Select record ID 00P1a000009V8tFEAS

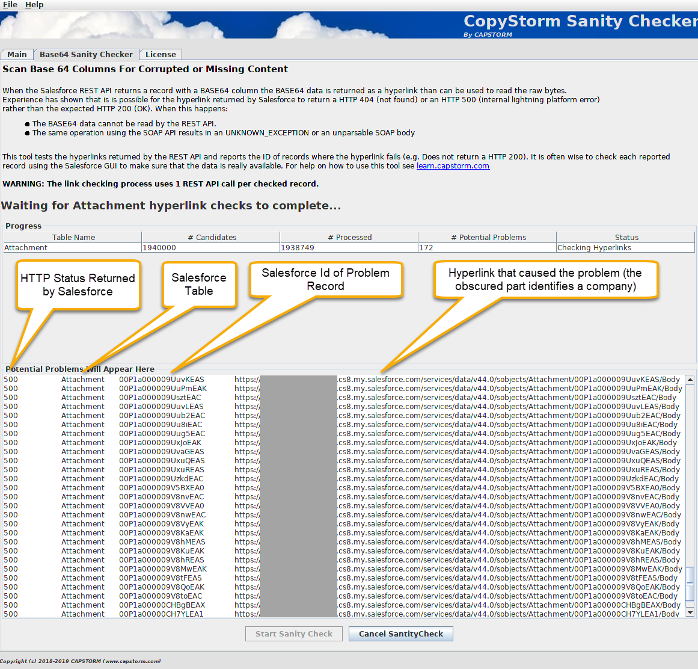[161, 578]
